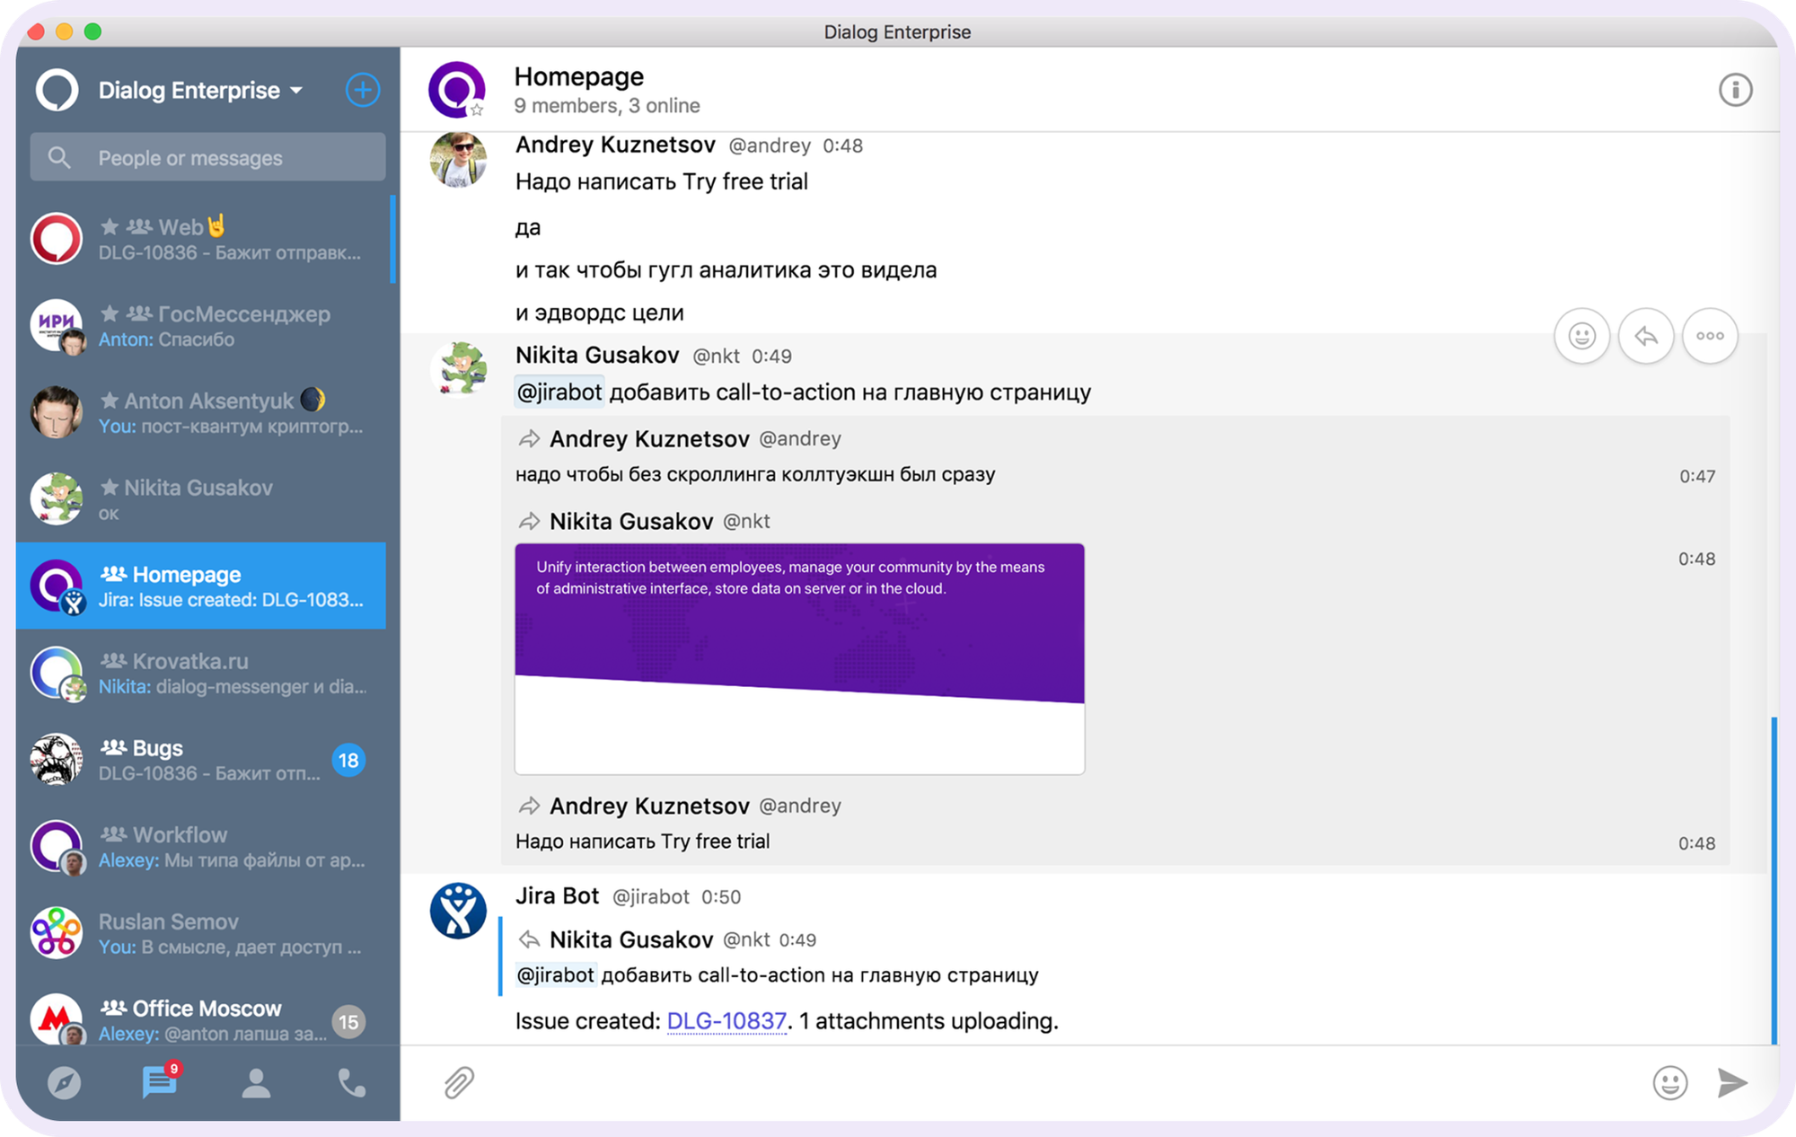Select the Homepage chat in the sidebar

pyautogui.click(x=203, y=586)
